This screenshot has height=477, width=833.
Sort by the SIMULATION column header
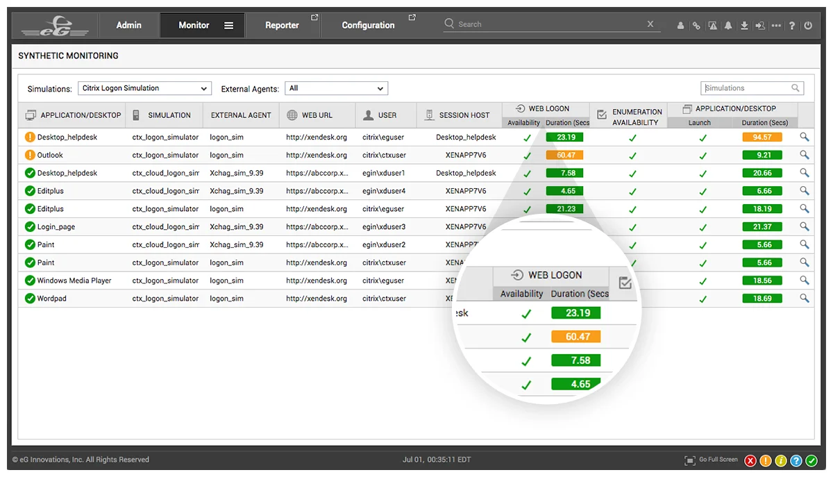click(x=164, y=115)
